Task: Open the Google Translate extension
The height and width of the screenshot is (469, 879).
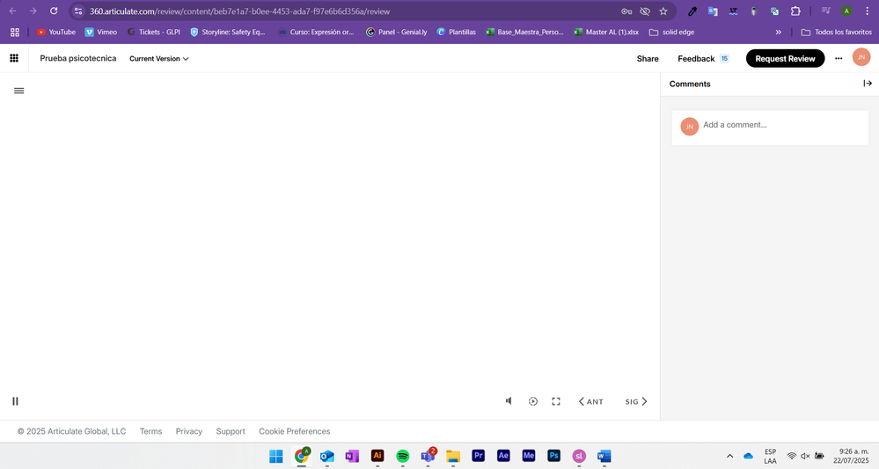Action: 713,11
